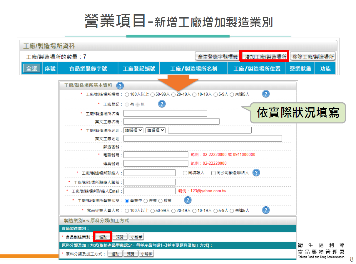Viewport: 356px width, 264px height.
Task: Choose 50-99人 under 工廠/製造場所規模
Action: point(152,95)
